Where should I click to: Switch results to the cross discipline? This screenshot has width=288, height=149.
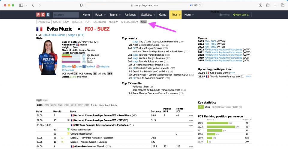(45, 100)
